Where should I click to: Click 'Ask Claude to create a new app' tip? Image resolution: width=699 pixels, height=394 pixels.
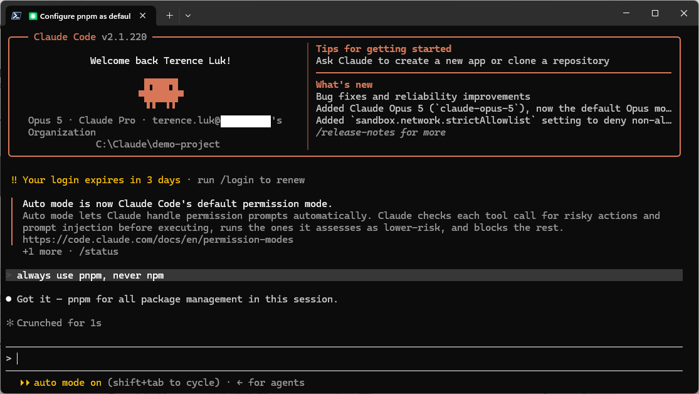tap(462, 61)
